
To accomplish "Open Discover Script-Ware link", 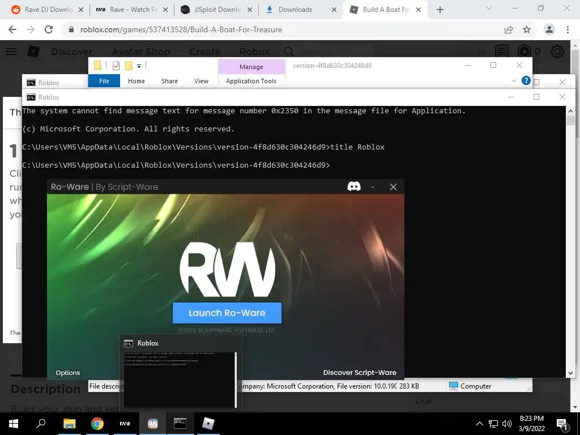I will 360,373.
